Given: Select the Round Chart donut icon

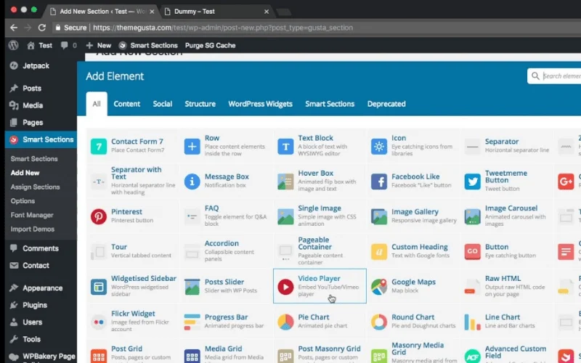Looking at the screenshot, I should coord(378,322).
